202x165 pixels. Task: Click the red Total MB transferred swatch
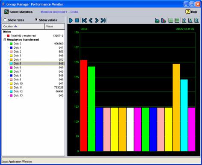click(x=8, y=35)
